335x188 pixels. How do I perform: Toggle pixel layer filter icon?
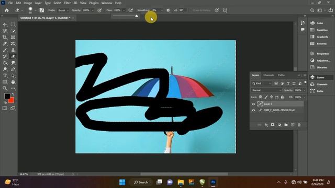pyautogui.click(x=276, y=84)
